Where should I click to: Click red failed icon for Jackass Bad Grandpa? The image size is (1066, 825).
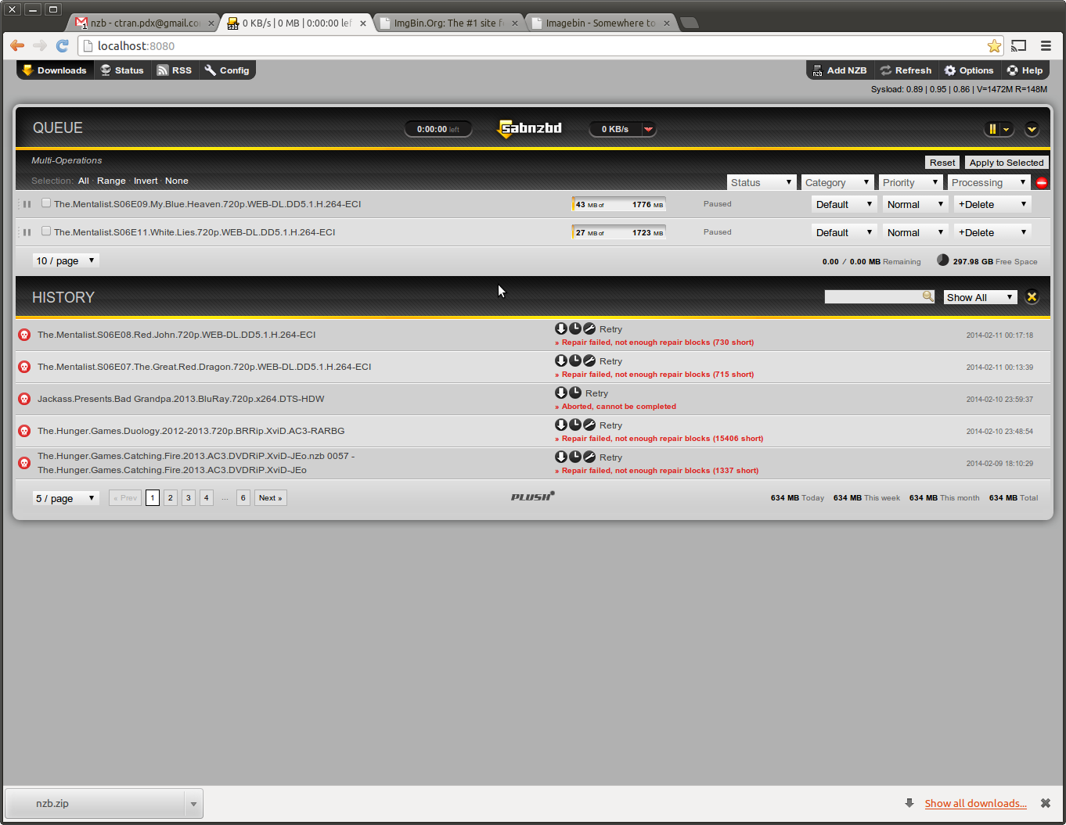click(24, 399)
